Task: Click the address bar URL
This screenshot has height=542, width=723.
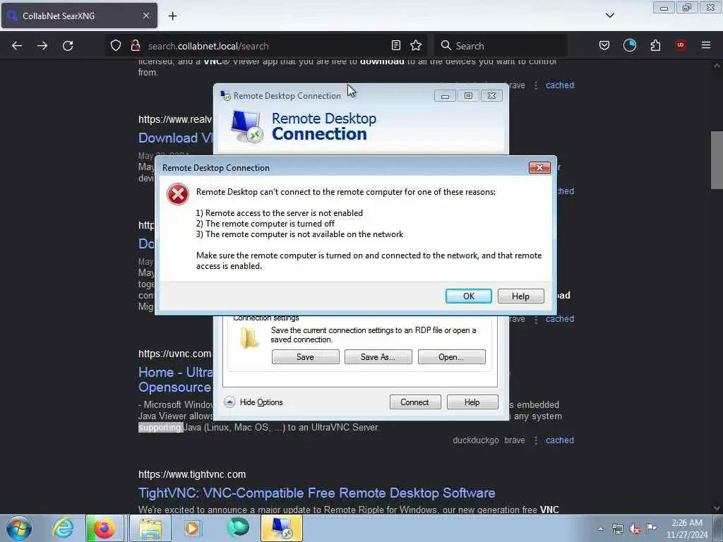Action: coord(208,46)
